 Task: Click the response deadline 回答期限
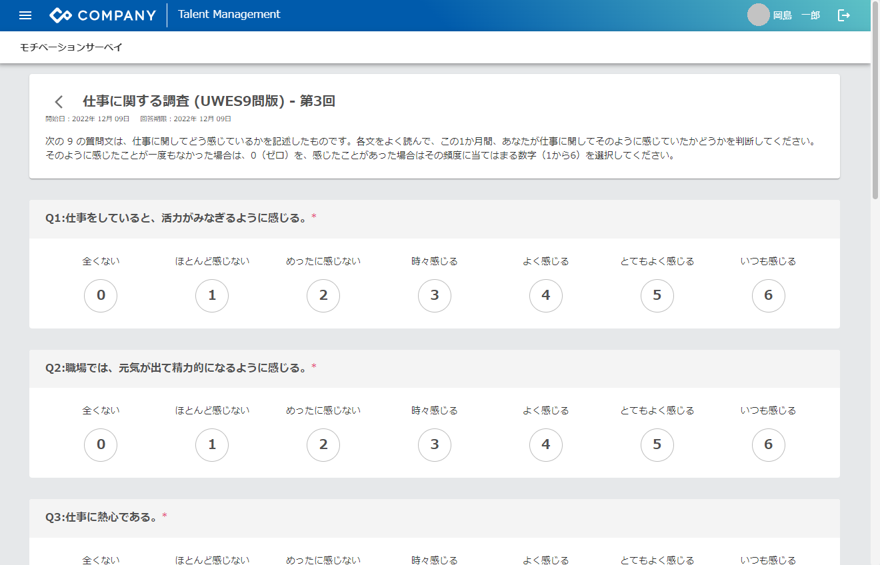click(x=186, y=119)
